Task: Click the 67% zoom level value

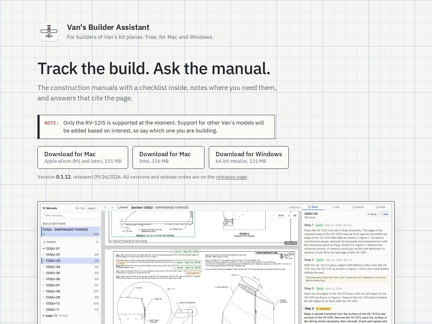Action: click(281, 216)
